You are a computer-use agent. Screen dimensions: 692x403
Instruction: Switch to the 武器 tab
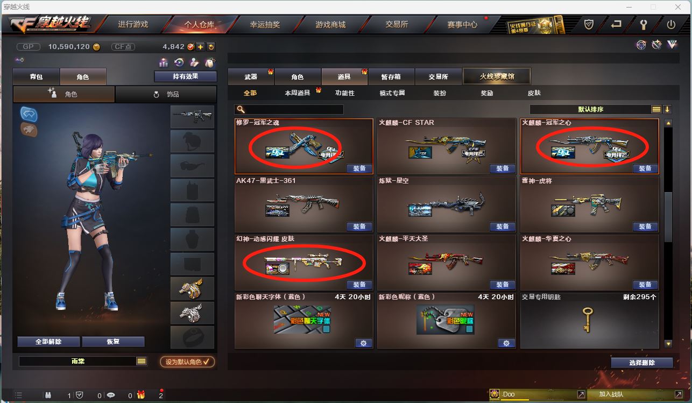[251, 76]
